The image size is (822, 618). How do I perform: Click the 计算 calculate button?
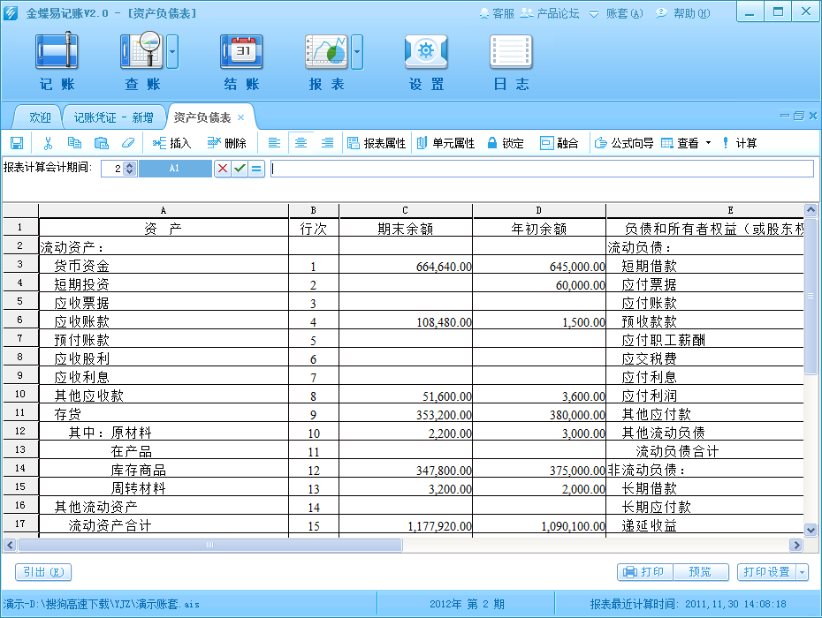coord(739,143)
